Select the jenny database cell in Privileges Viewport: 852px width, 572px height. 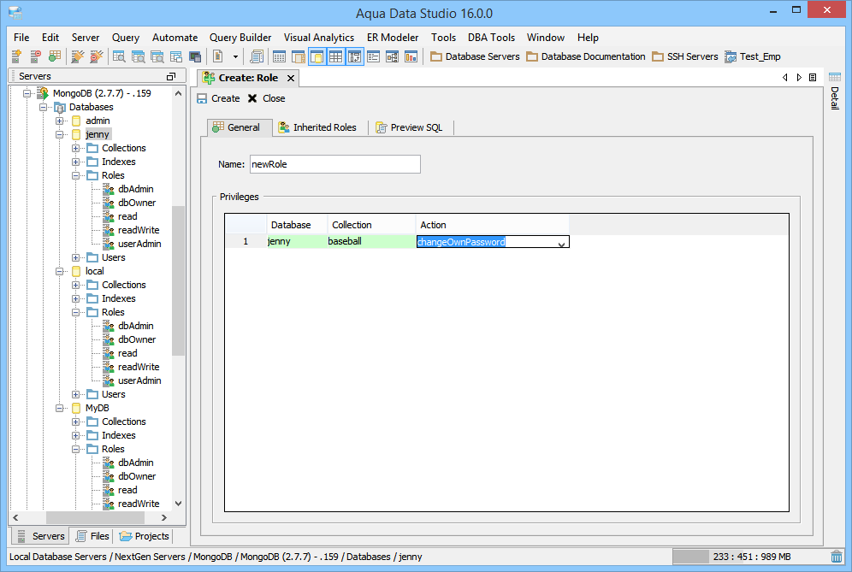coord(296,241)
